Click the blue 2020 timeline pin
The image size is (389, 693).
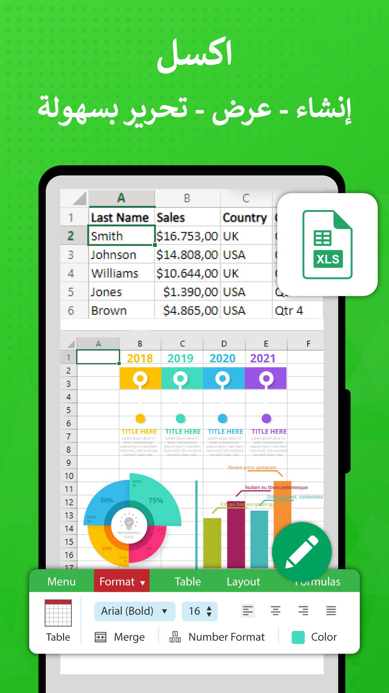[223, 379]
